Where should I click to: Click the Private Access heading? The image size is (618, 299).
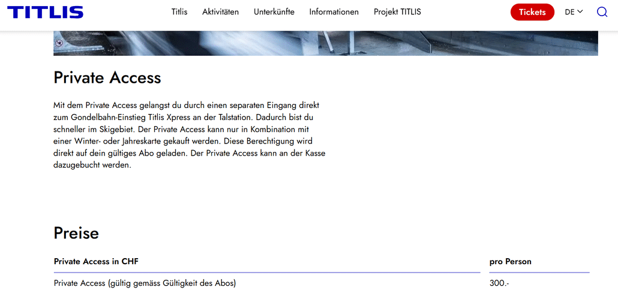(x=107, y=77)
